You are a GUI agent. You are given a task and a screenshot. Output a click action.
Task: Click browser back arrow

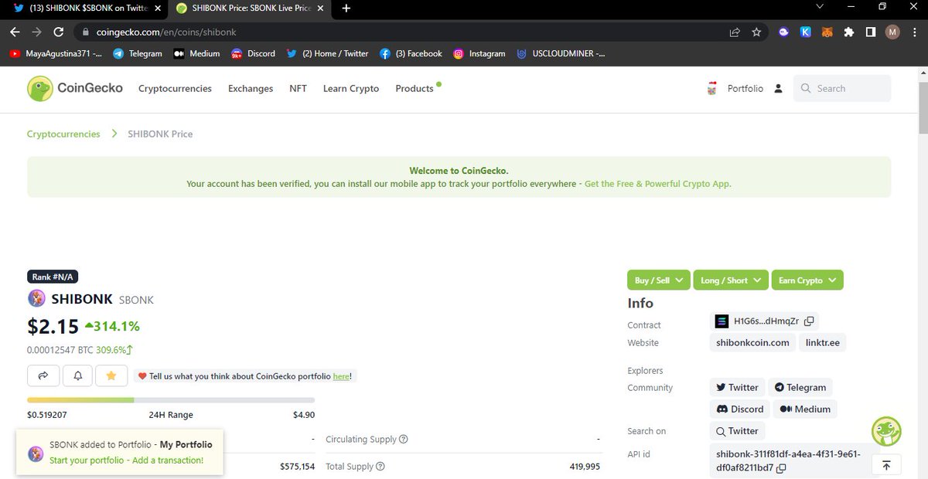pyautogui.click(x=15, y=32)
